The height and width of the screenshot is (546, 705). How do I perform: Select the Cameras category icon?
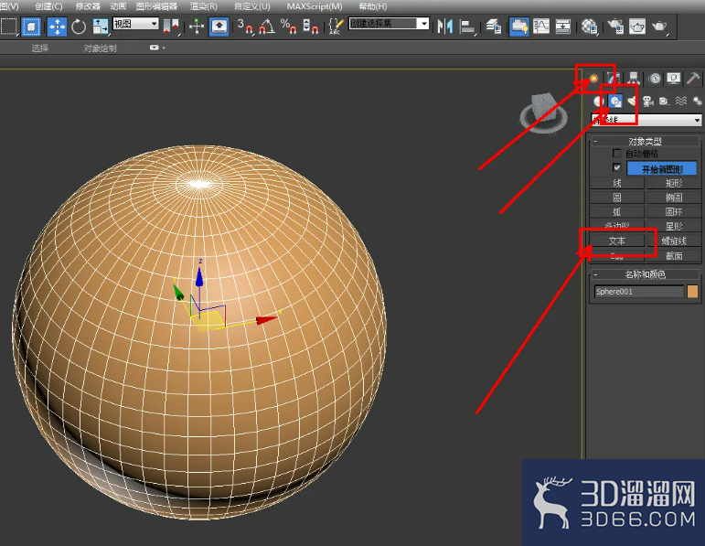pos(648,101)
